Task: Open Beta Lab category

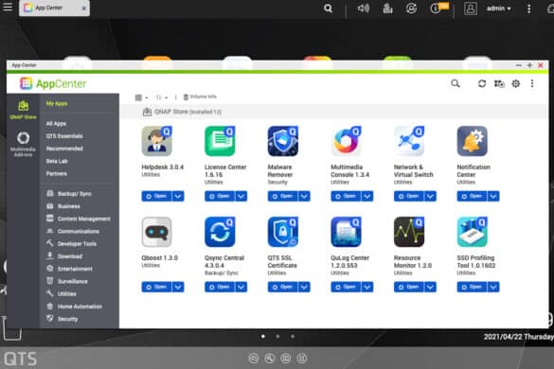Action: point(57,162)
